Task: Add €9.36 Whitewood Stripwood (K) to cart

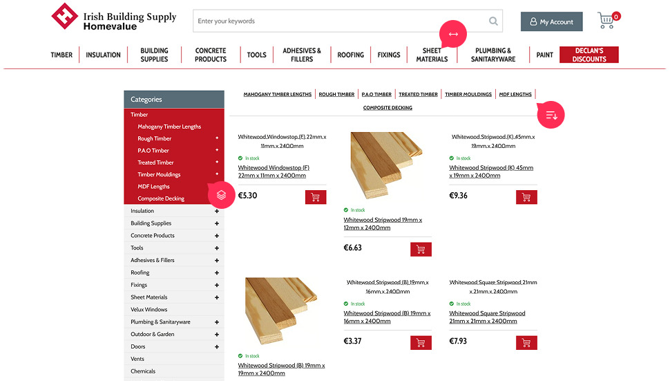Action: click(x=526, y=197)
